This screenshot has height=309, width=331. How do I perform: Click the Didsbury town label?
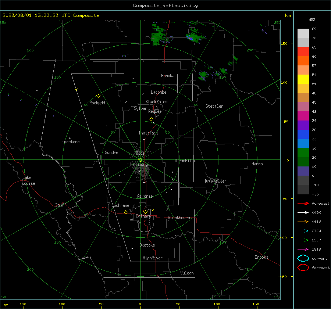(x=139, y=165)
